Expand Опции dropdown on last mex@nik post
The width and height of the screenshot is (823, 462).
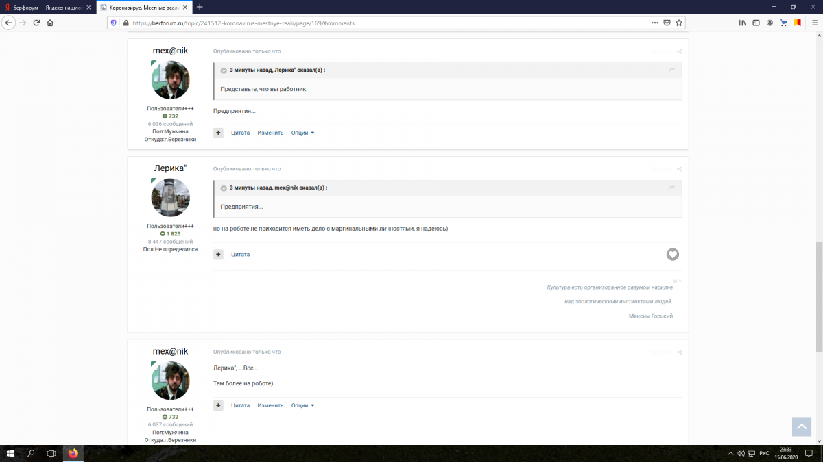302,405
